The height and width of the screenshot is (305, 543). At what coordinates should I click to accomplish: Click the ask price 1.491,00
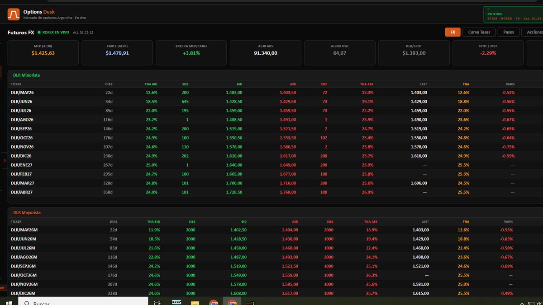point(288,120)
